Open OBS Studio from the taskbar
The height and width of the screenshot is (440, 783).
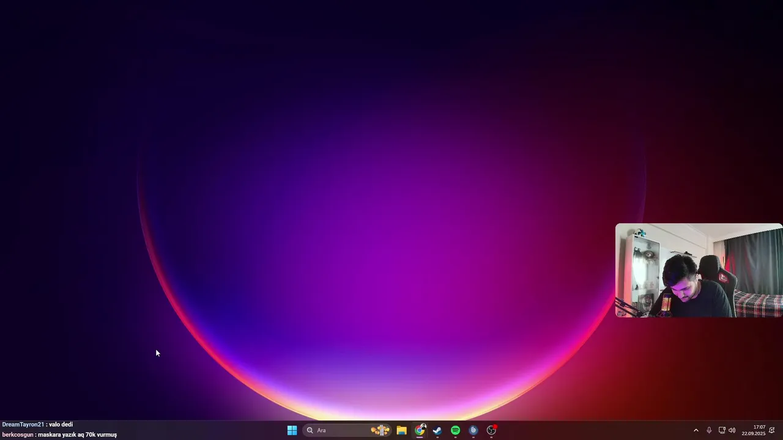pos(491,430)
